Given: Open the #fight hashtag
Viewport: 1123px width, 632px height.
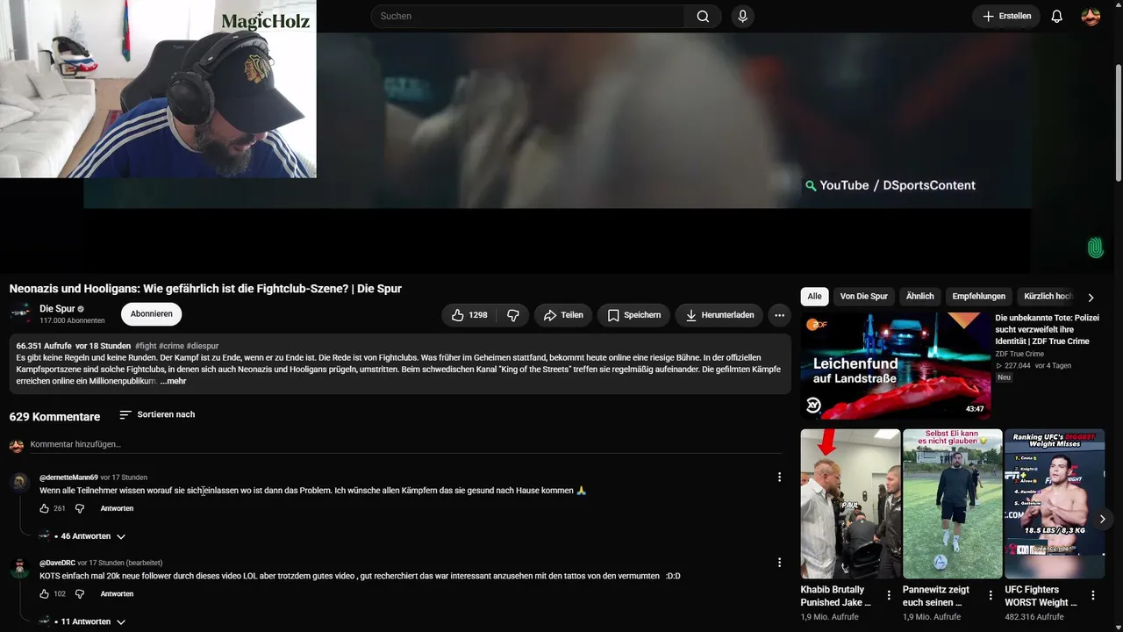Looking at the screenshot, I should pos(146,346).
